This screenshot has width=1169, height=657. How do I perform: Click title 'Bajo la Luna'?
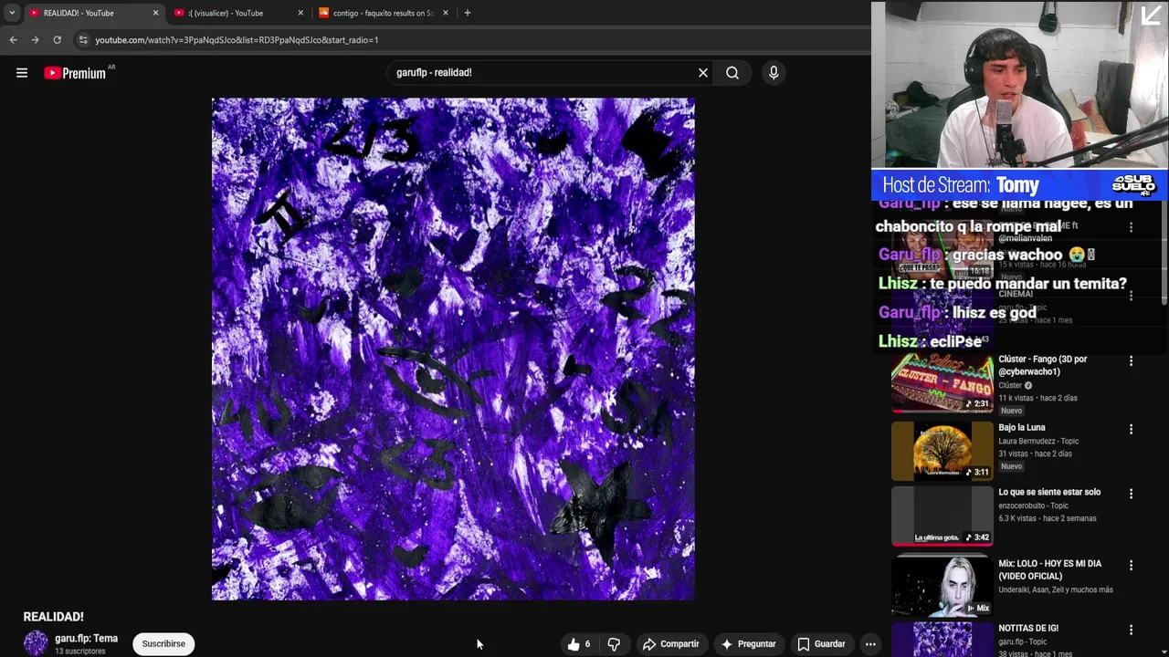(1022, 428)
